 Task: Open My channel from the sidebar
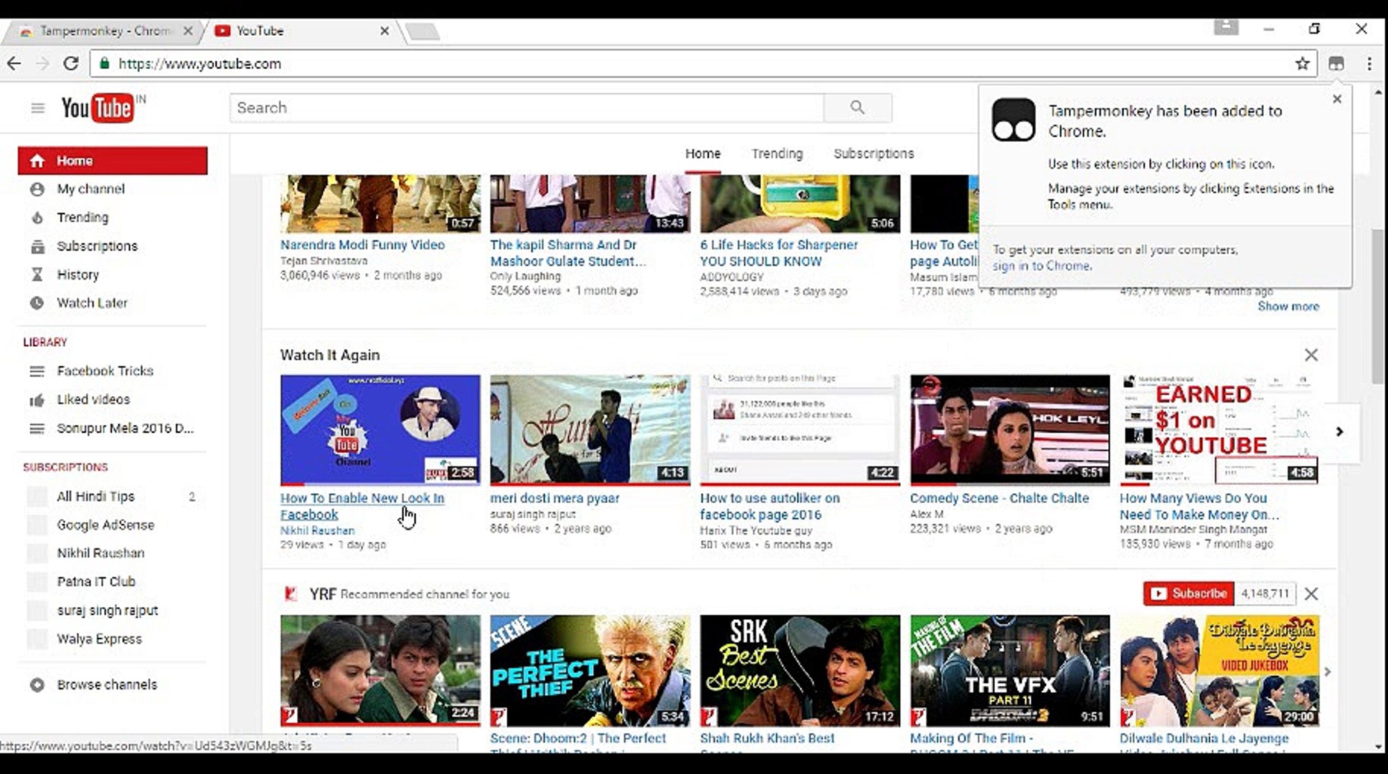point(91,188)
